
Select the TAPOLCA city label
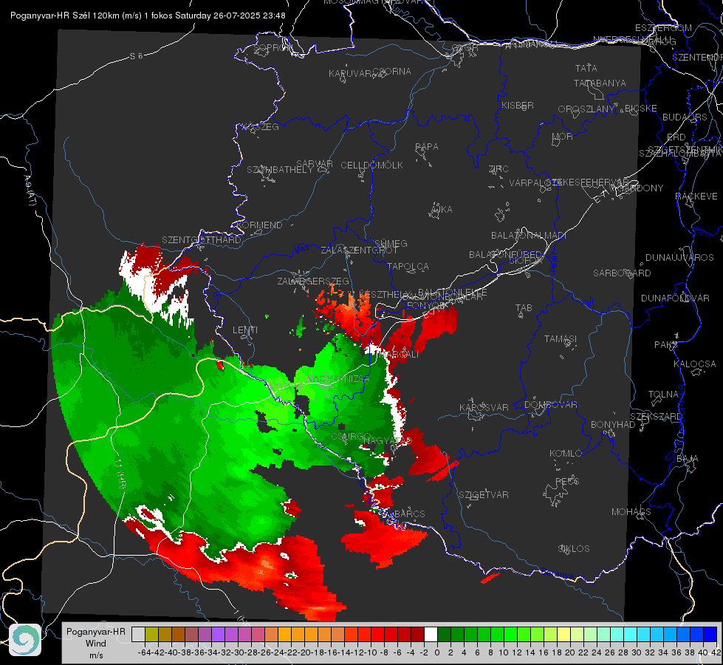point(408,266)
